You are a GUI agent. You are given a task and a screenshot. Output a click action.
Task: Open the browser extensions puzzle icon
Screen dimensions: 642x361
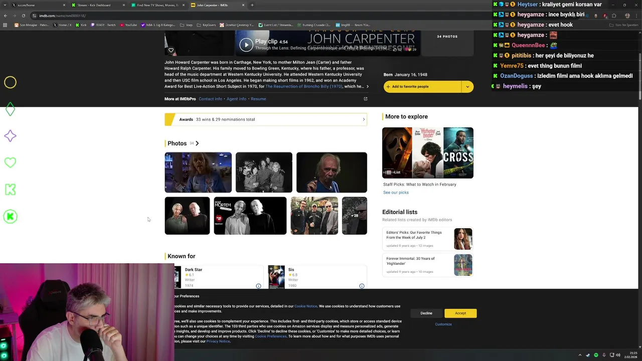[x=614, y=16]
